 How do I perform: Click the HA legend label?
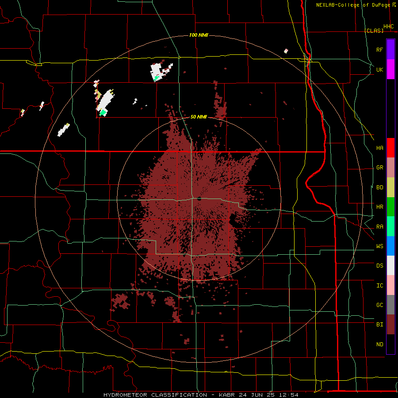coord(379,148)
